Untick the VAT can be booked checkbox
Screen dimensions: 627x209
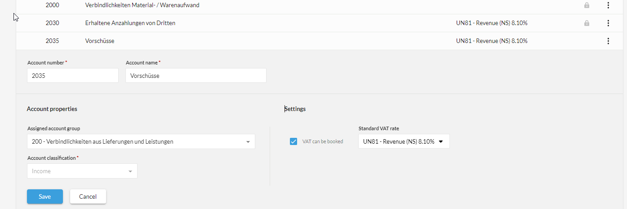click(x=293, y=141)
